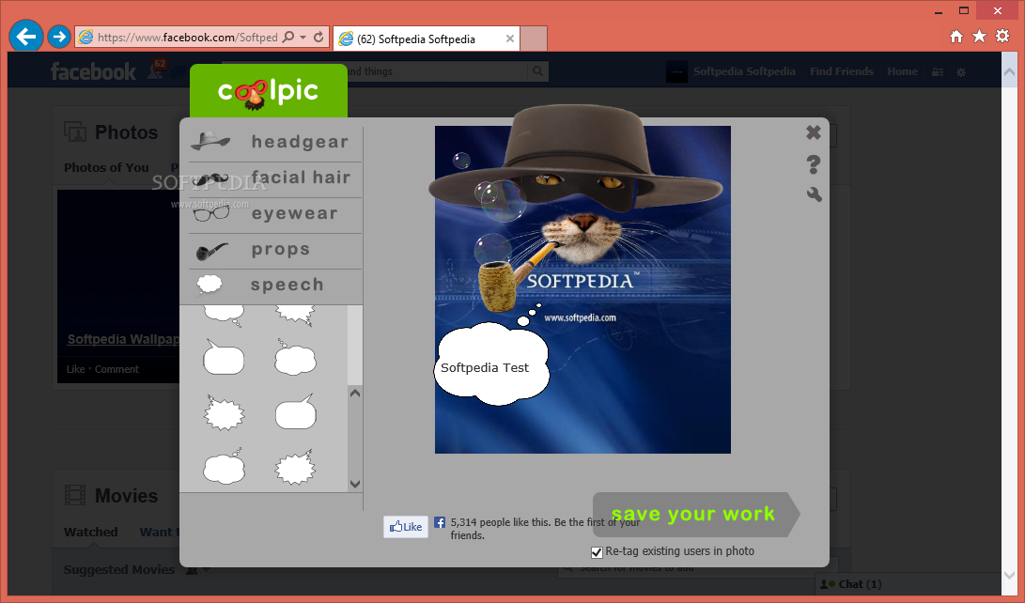Click the address bar URL field

coord(187,38)
